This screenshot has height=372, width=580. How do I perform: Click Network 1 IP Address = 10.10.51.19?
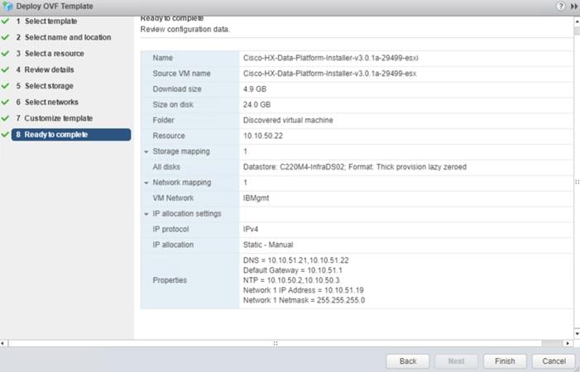(x=303, y=290)
